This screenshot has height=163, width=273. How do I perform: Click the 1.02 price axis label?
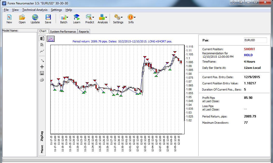[189, 120]
